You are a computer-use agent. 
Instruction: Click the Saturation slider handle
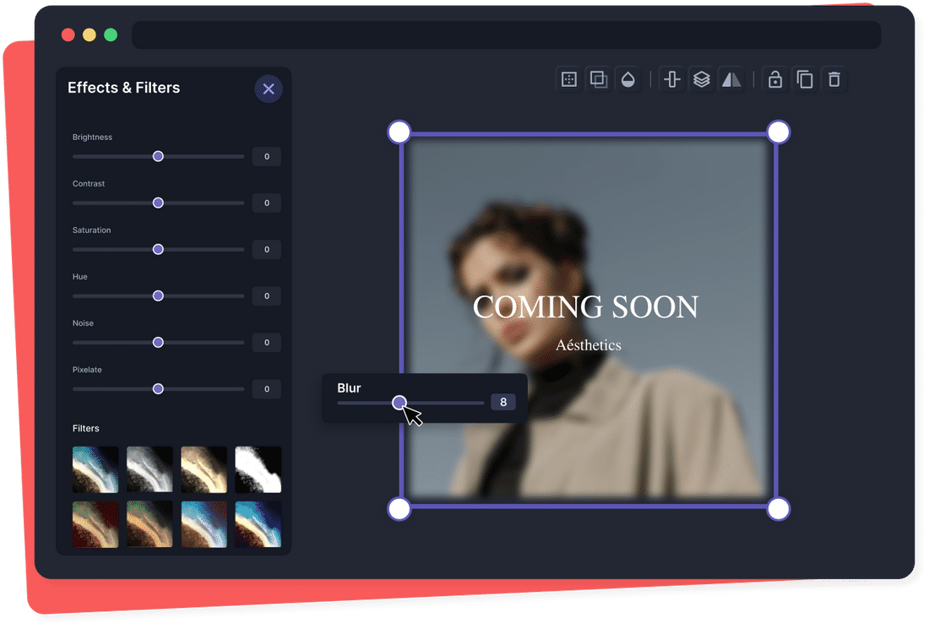coord(158,249)
